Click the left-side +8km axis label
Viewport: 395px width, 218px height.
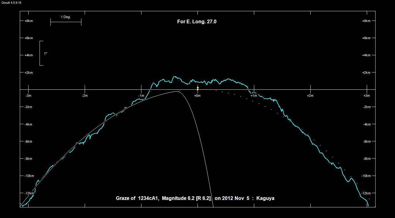[29, 21]
